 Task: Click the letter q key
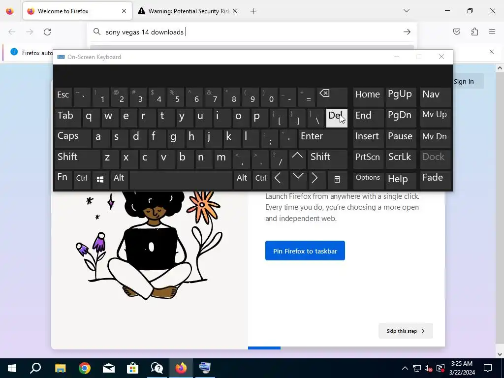pyautogui.click(x=91, y=118)
